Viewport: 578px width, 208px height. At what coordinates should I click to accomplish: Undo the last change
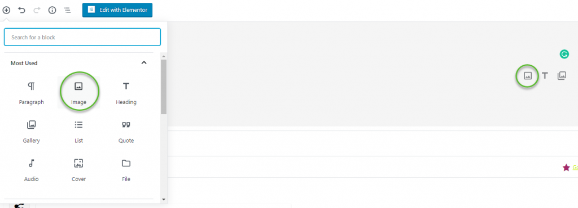(22, 10)
